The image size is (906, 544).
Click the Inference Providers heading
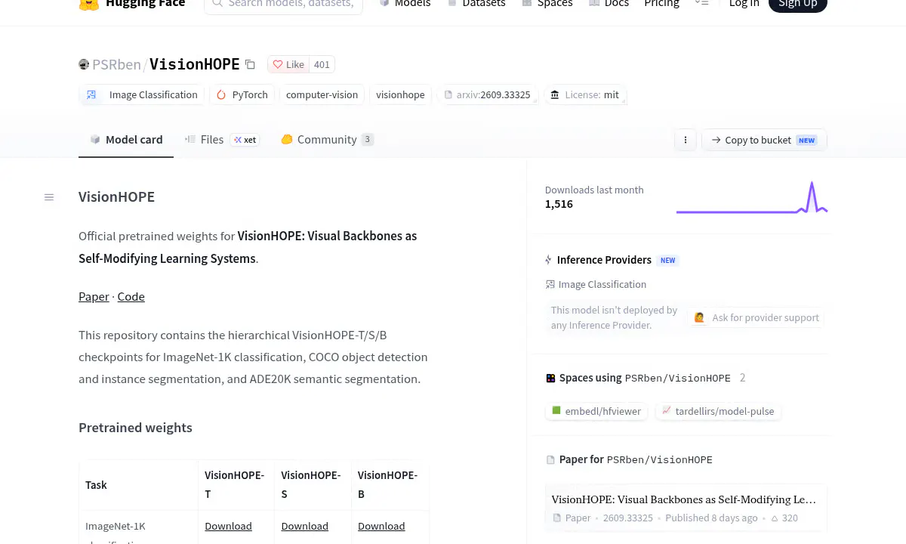604,260
